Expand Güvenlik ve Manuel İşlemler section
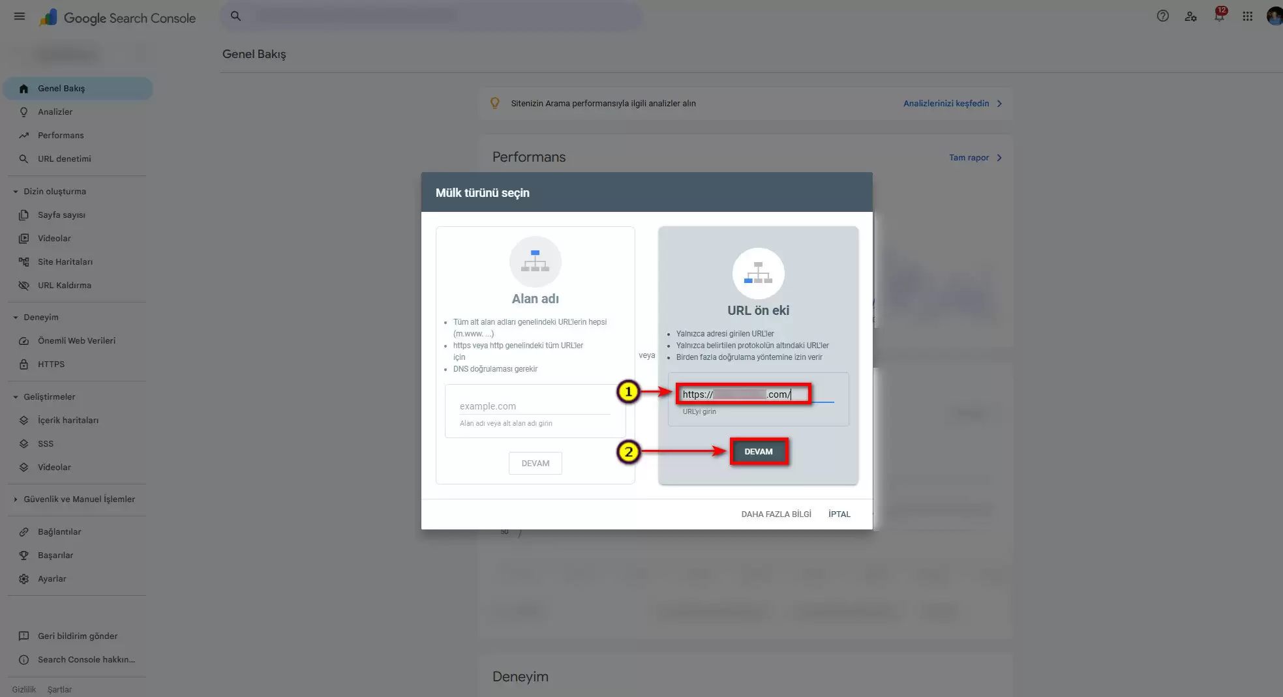The height and width of the screenshot is (697, 1283). coord(16,499)
